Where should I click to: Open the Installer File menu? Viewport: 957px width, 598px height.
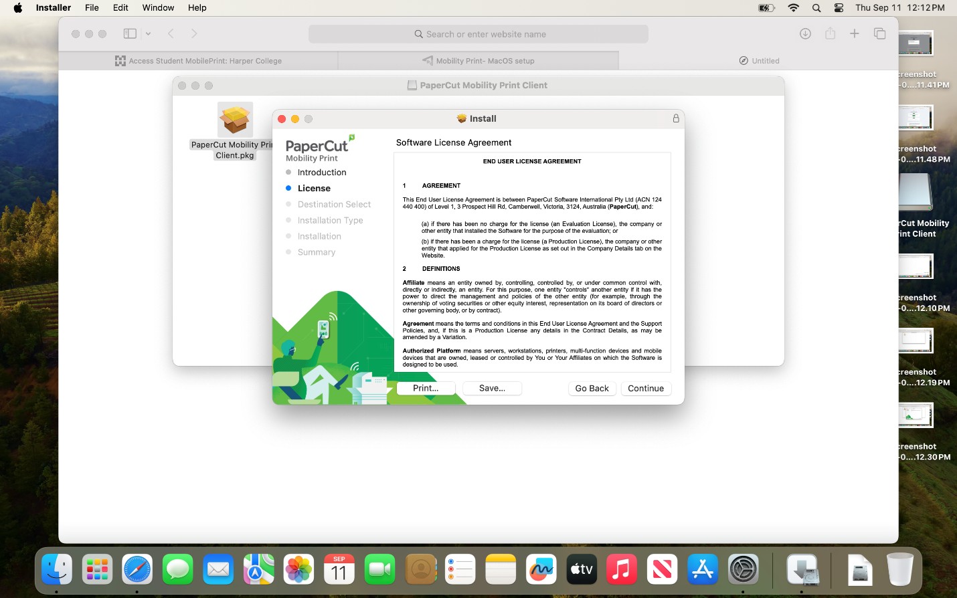click(x=91, y=7)
